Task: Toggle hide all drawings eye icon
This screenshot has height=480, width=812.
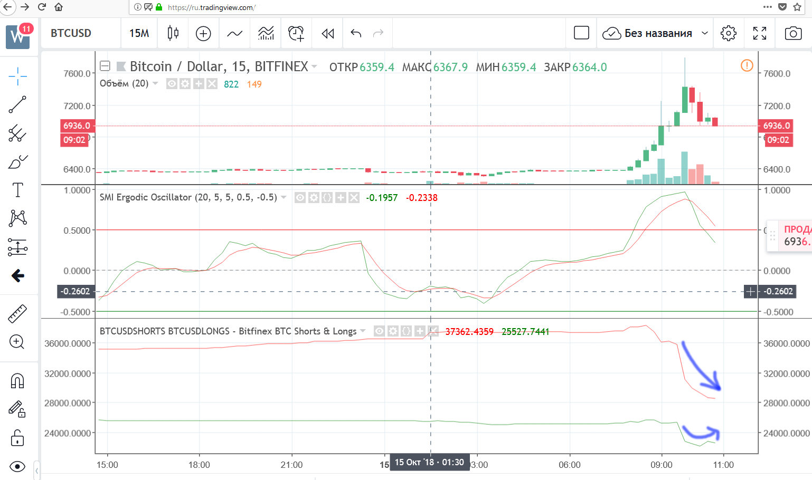Action: (x=17, y=466)
